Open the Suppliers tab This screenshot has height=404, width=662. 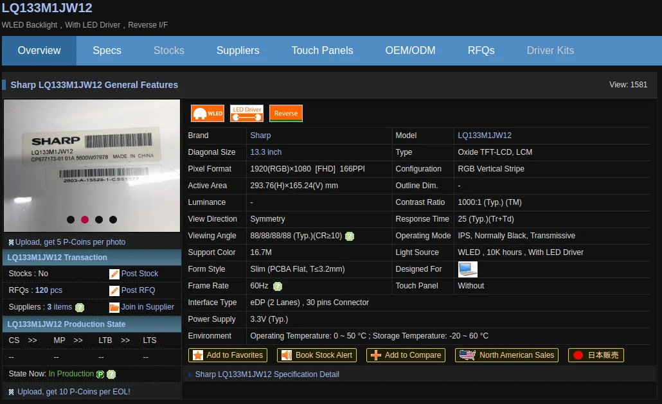point(238,51)
